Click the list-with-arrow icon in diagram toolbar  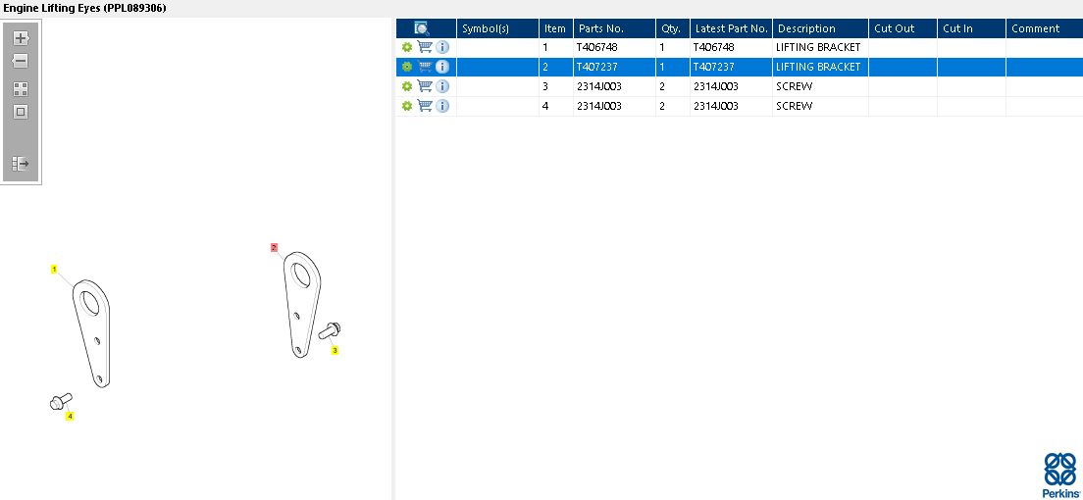pyautogui.click(x=21, y=164)
